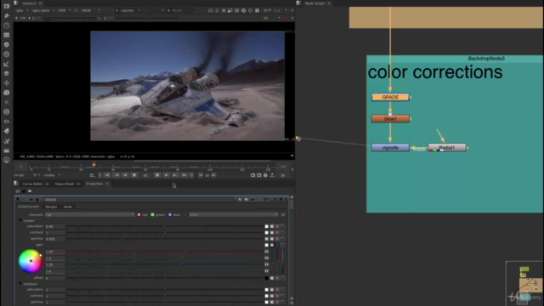
Task: Open the A input vignette dropdown
Action: tap(127, 10)
